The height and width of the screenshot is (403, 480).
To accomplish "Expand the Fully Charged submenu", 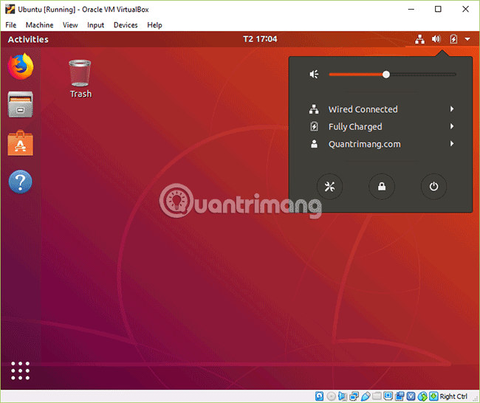I will [452, 126].
